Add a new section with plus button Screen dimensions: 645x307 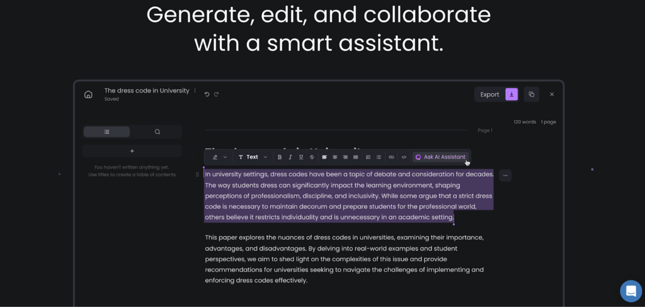click(x=132, y=151)
